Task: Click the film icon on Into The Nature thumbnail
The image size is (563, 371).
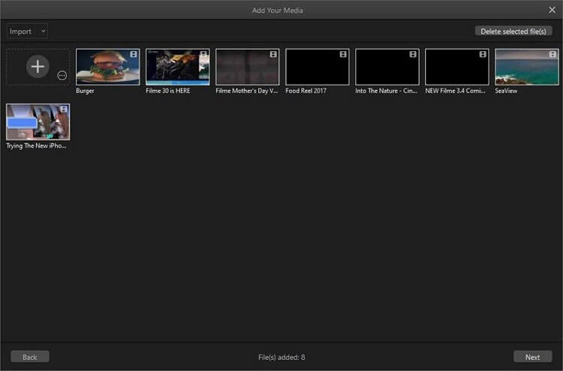Action: 413,54
